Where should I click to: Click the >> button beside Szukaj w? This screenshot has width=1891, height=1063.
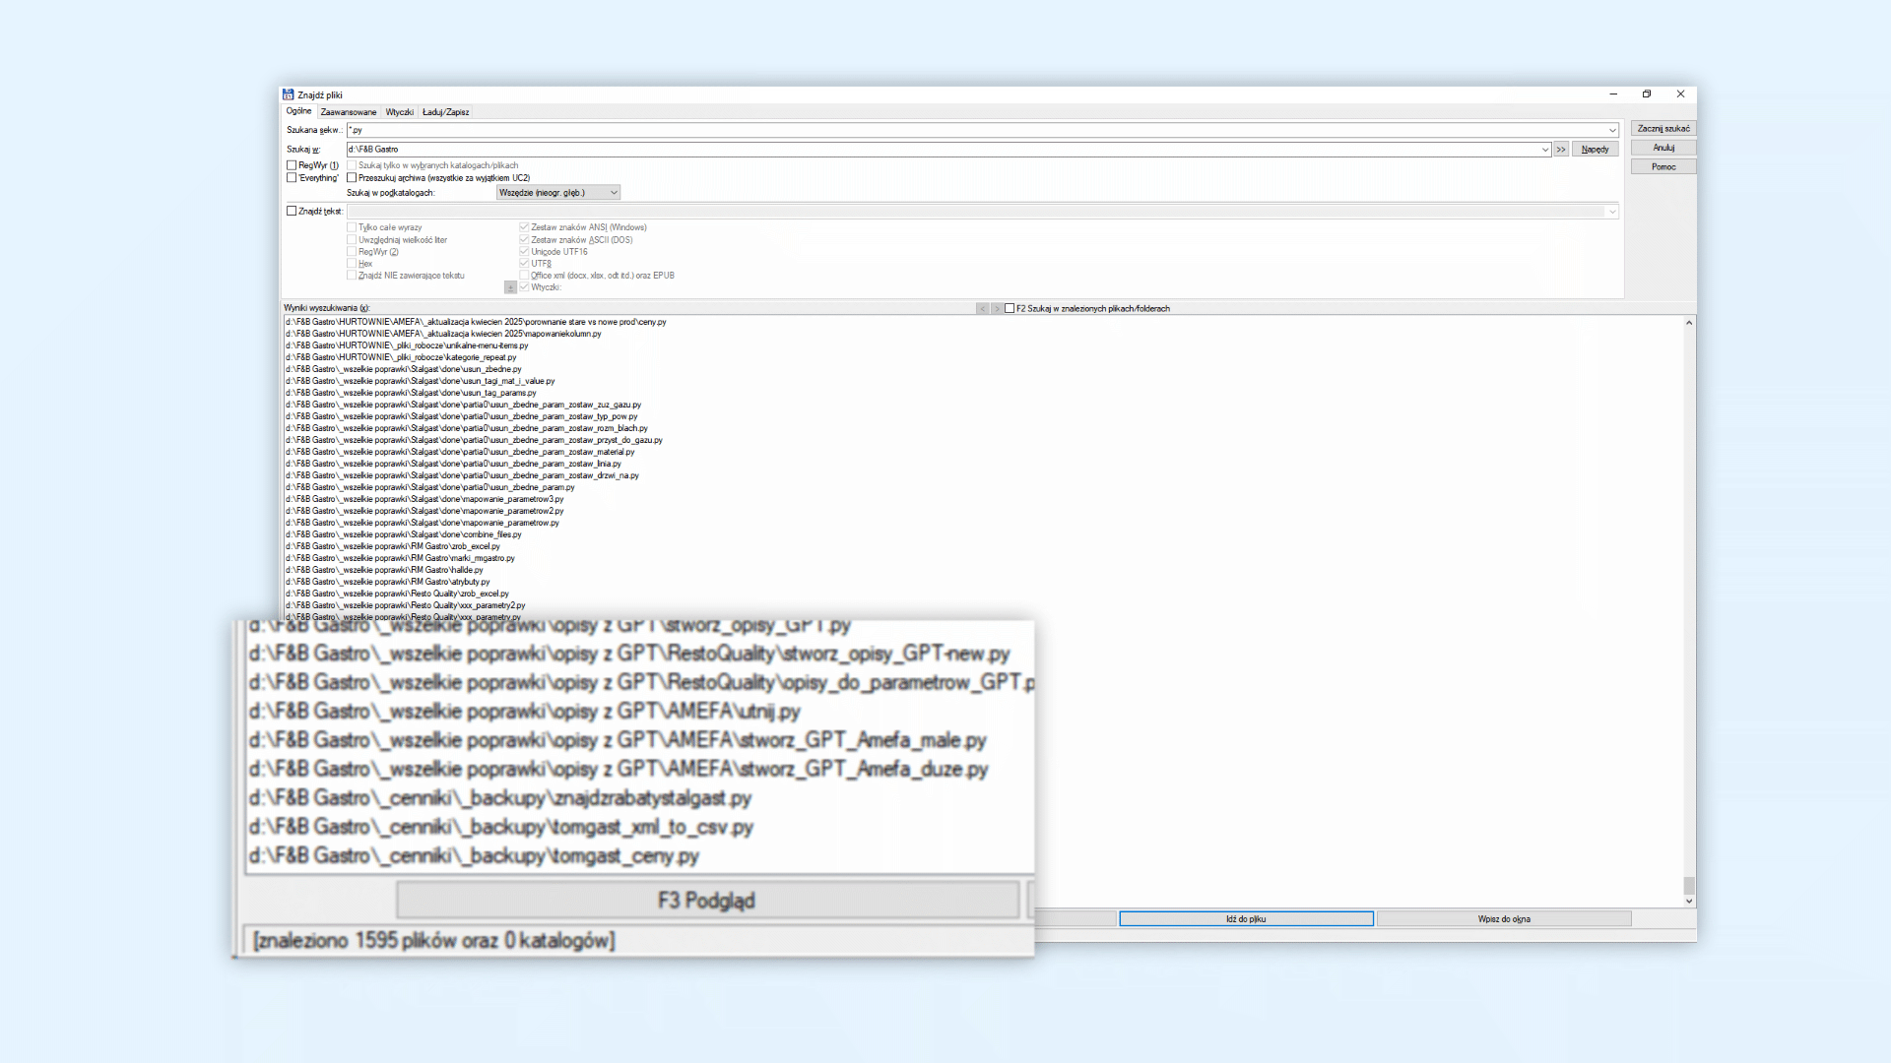[1561, 150]
